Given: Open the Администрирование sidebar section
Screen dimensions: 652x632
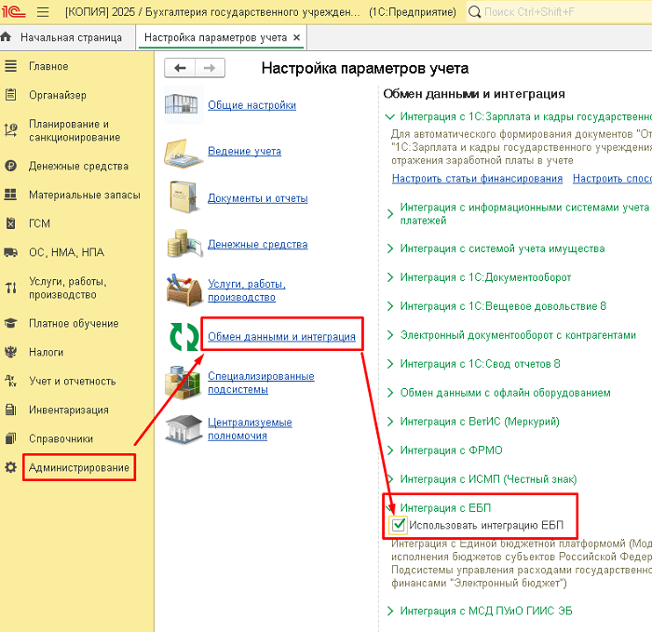Looking at the screenshot, I should 79,467.
